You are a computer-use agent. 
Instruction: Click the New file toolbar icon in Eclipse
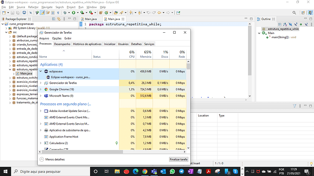click(x=4, y=13)
